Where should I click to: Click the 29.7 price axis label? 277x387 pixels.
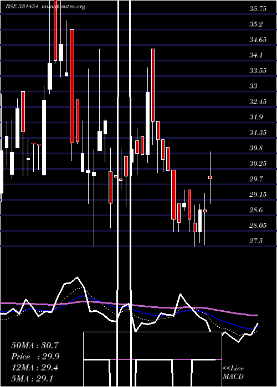256,179
